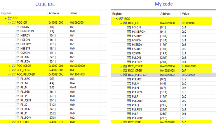Expand RCC_CFGR in My code panel
Image resolution: width=216 pixels, height=123 pixels.
tap(121, 71)
